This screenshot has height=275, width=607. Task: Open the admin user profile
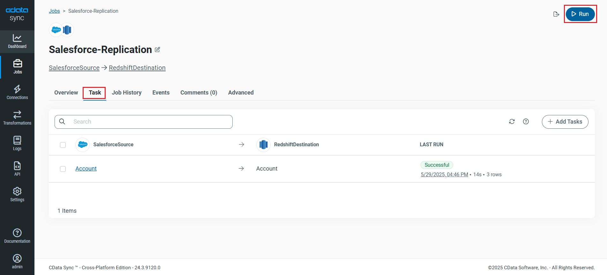(x=17, y=261)
